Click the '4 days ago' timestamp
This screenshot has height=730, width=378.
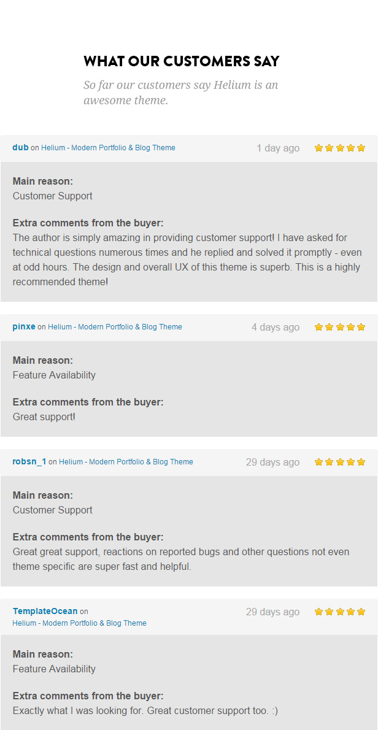(276, 328)
